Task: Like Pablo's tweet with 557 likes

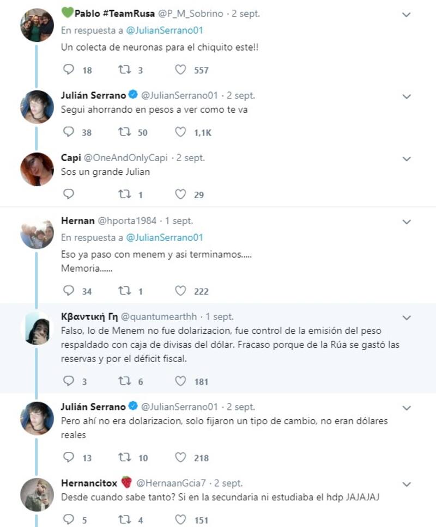Action: (180, 70)
